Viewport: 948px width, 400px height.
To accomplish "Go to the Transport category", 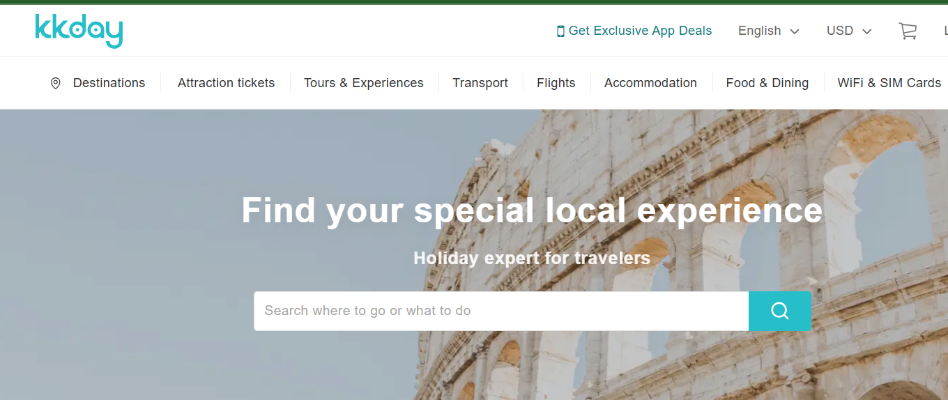I will tap(480, 83).
